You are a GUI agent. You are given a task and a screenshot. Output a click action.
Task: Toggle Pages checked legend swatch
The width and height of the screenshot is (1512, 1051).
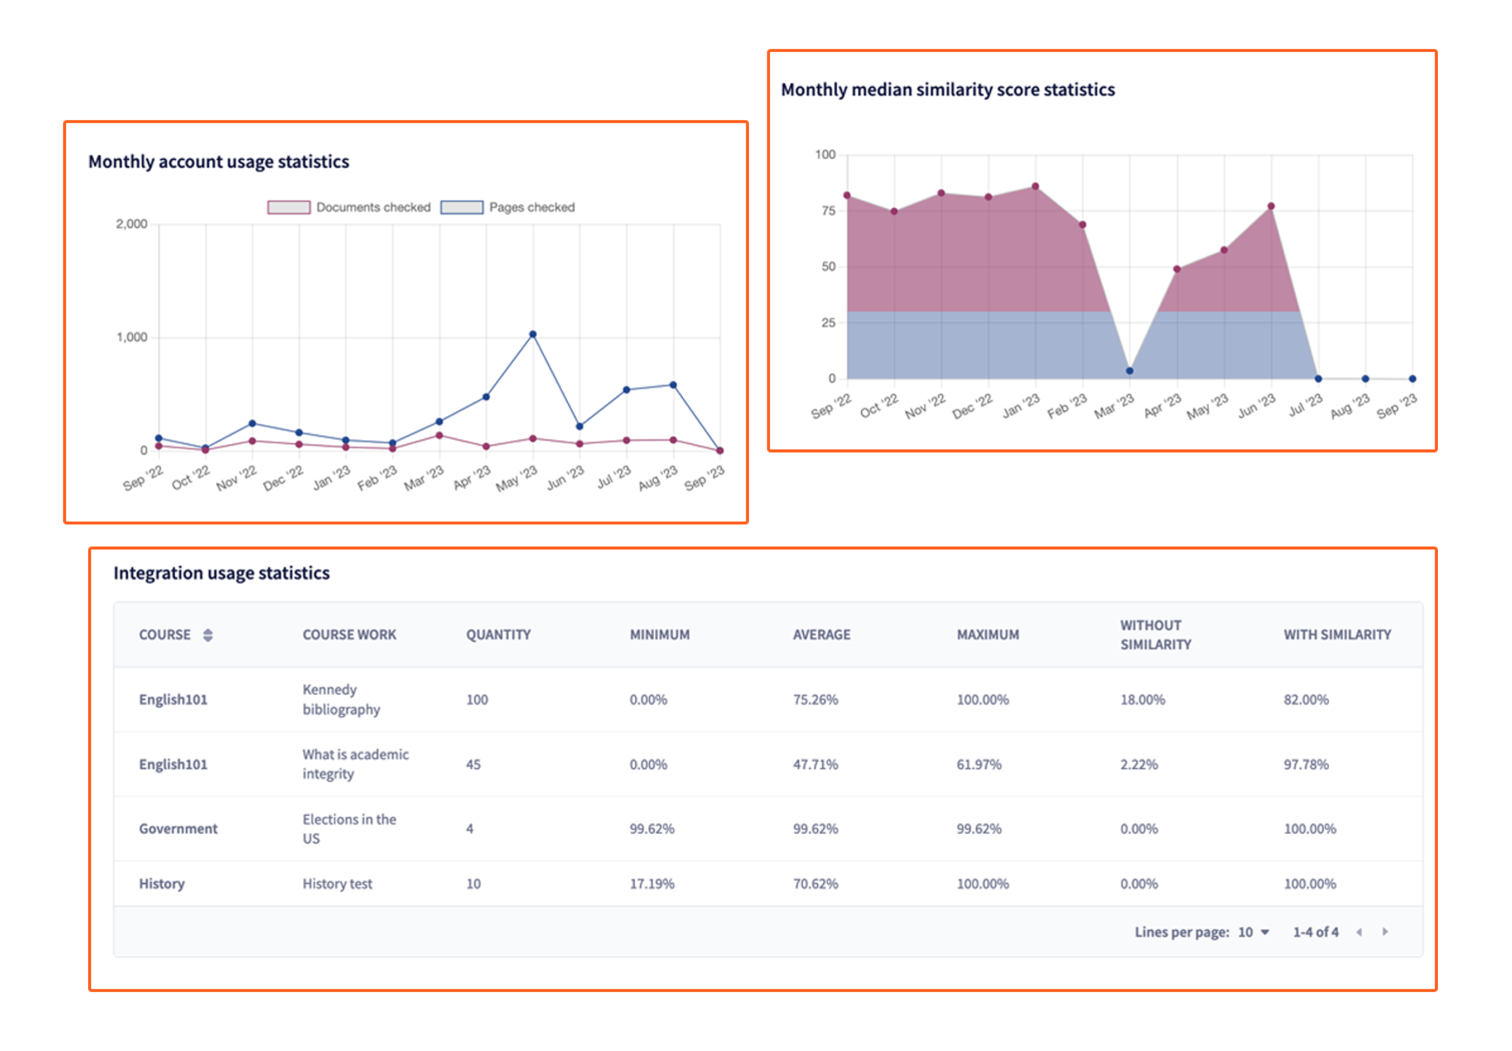[462, 208]
